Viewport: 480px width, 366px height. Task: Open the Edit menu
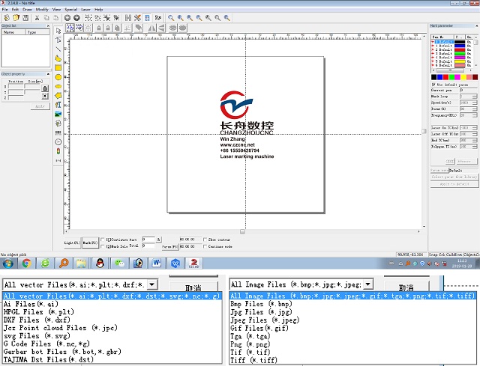(15, 10)
